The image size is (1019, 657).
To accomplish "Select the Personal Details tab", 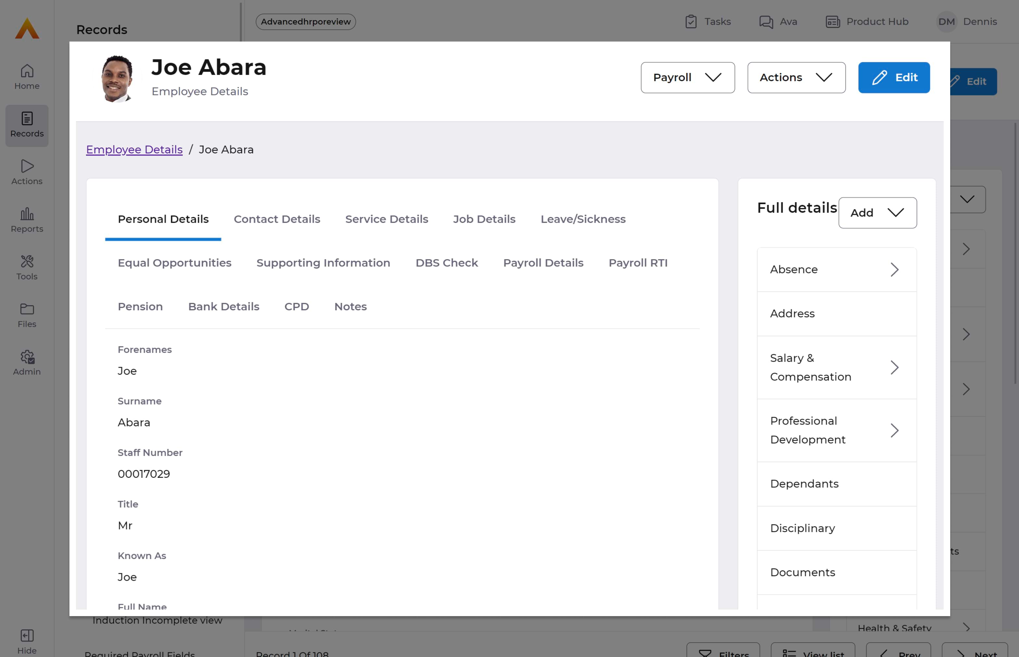I will click(x=163, y=219).
